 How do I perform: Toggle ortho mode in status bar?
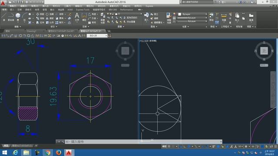[x=185, y=146]
